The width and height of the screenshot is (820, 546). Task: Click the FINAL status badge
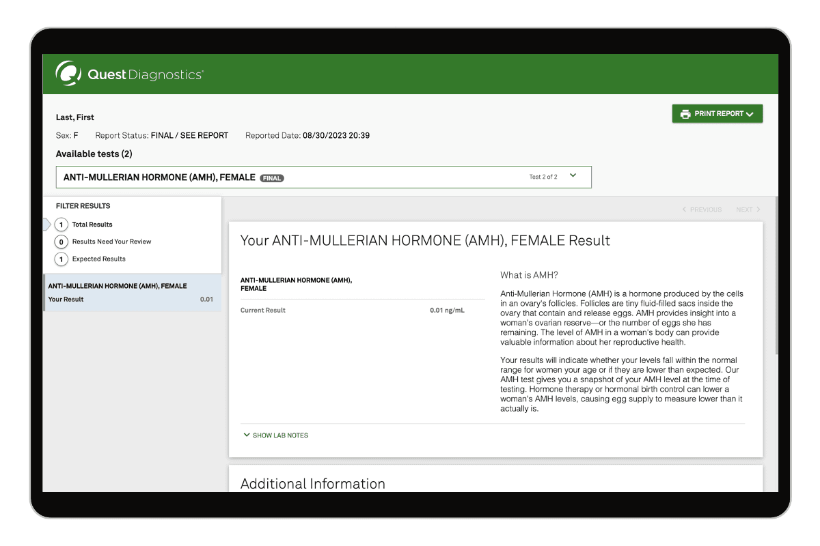point(272,178)
